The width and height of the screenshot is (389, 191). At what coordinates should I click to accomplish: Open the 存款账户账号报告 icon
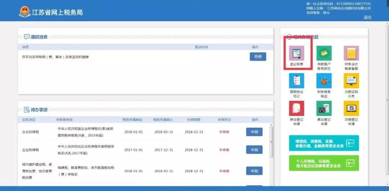324,53
